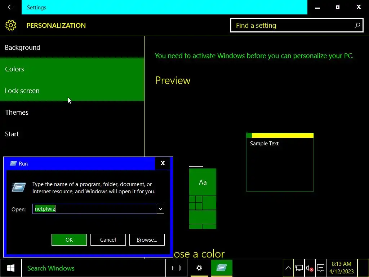Close the Run dialog
This screenshot has height=277, width=369.
(x=163, y=163)
